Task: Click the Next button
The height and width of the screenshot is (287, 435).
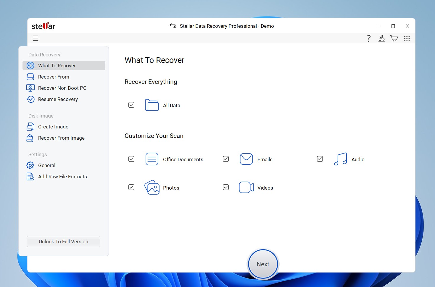Action: click(263, 264)
